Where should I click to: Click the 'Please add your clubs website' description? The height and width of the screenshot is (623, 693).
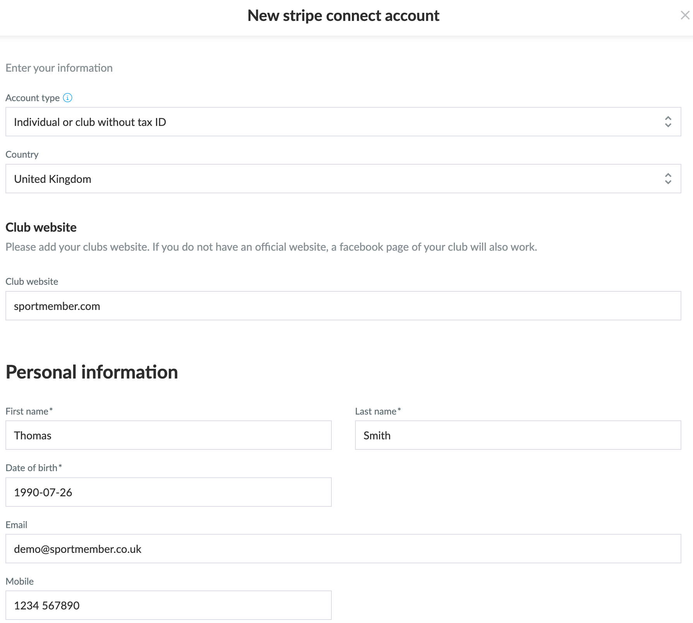(x=271, y=247)
